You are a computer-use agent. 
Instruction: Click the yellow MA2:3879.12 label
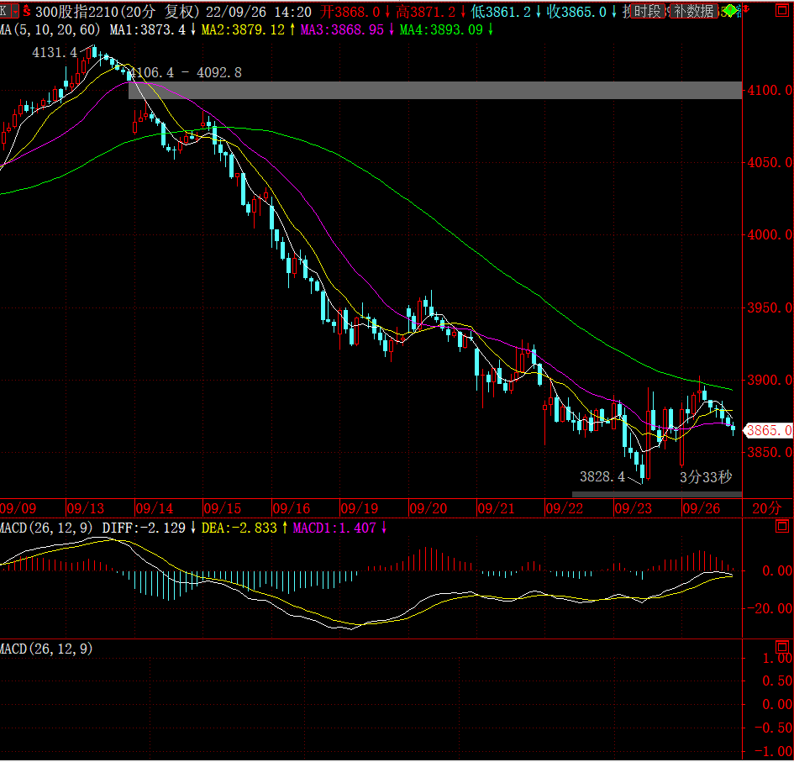243,30
